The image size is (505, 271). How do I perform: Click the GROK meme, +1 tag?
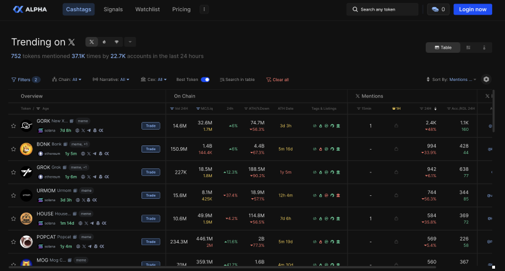click(x=79, y=167)
